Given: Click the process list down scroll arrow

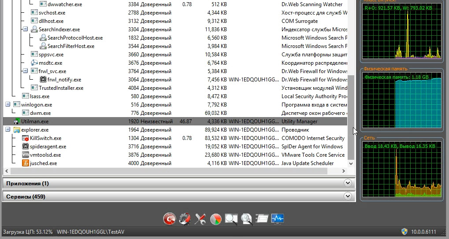Looking at the screenshot, I should tap(351, 164).
